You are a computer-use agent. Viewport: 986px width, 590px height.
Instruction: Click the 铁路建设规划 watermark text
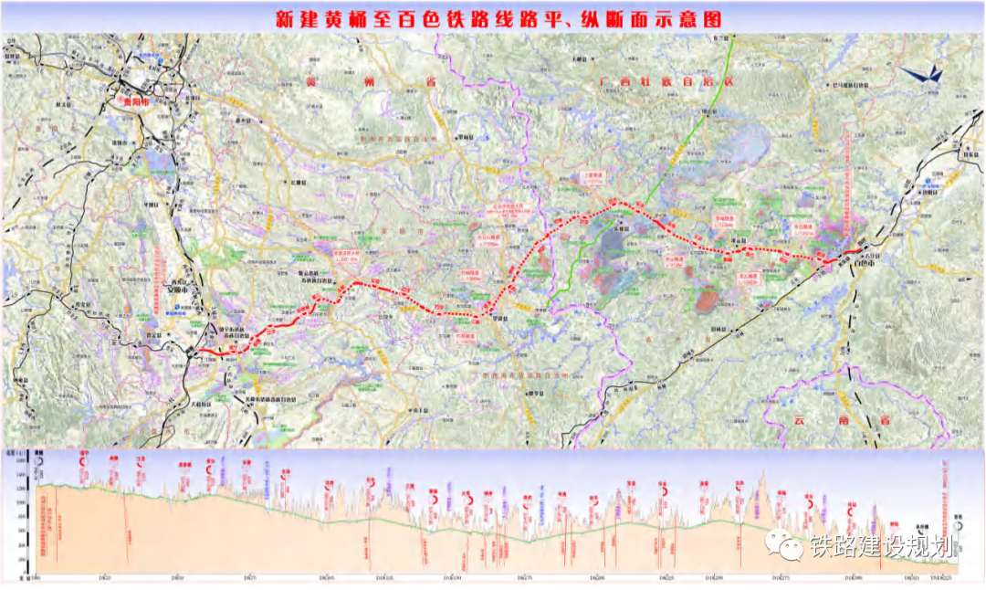pos(880,546)
